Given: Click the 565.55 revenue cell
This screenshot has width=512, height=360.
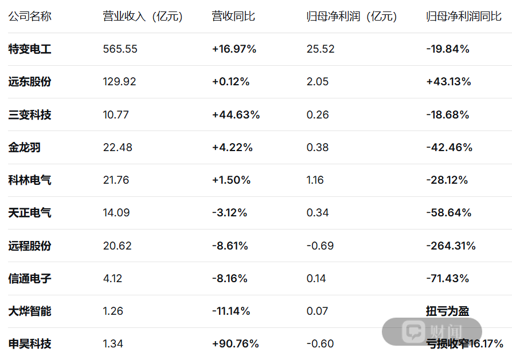Looking at the screenshot, I should [120, 49].
